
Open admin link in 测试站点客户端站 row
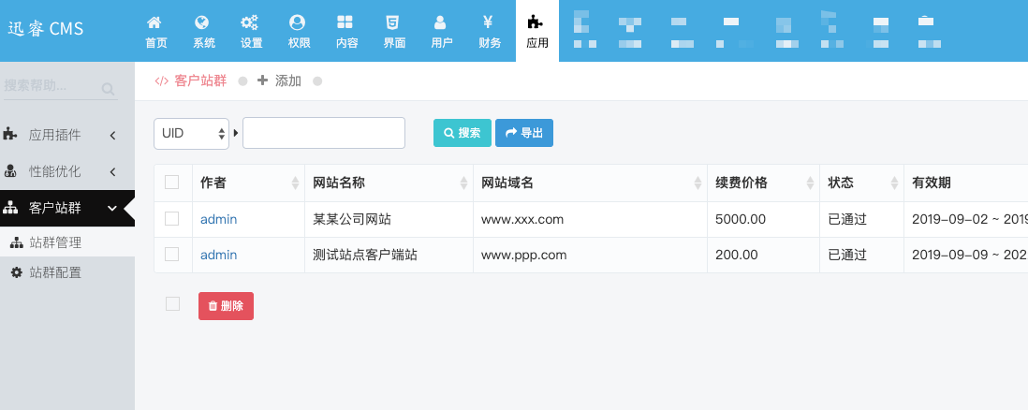pyautogui.click(x=218, y=255)
